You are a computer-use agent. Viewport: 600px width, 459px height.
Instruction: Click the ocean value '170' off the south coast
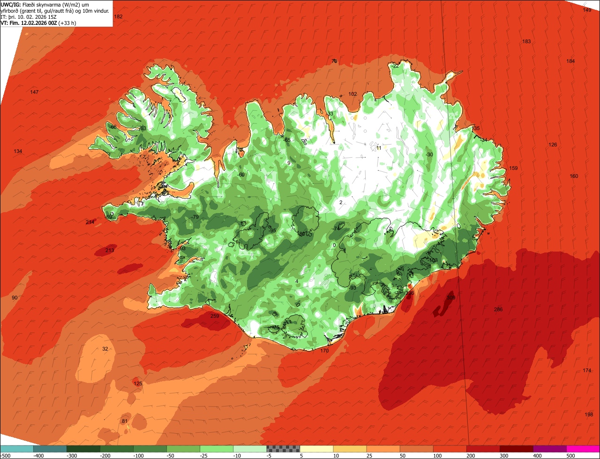(x=324, y=351)
